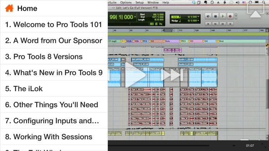Click the Solo marker in Markers ruler
This screenshot has height=151, width=269.
pyautogui.click(x=166, y=41)
